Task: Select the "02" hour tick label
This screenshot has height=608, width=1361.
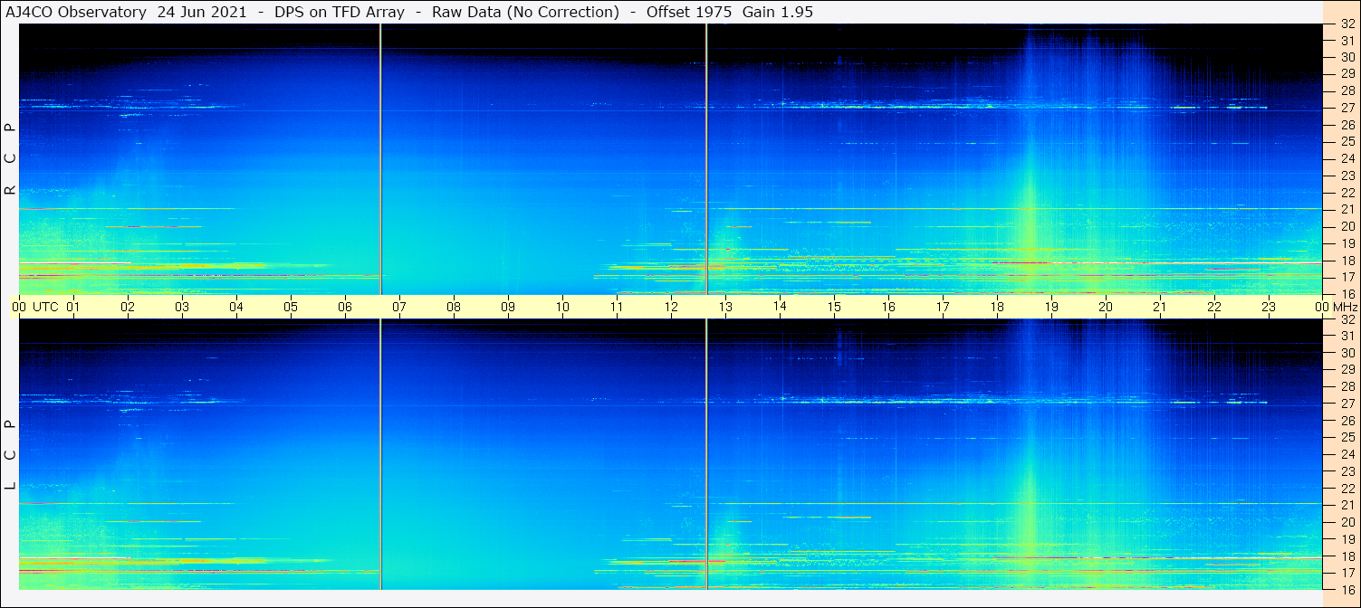Action: pyautogui.click(x=128, y=308)
